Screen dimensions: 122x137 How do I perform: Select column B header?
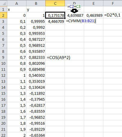[36, 3]
